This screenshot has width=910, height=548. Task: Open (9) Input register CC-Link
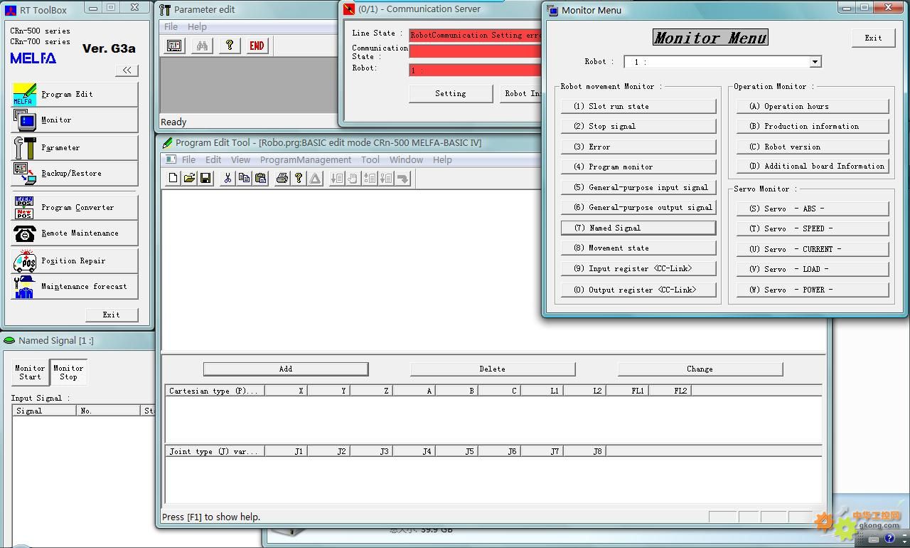638,268
